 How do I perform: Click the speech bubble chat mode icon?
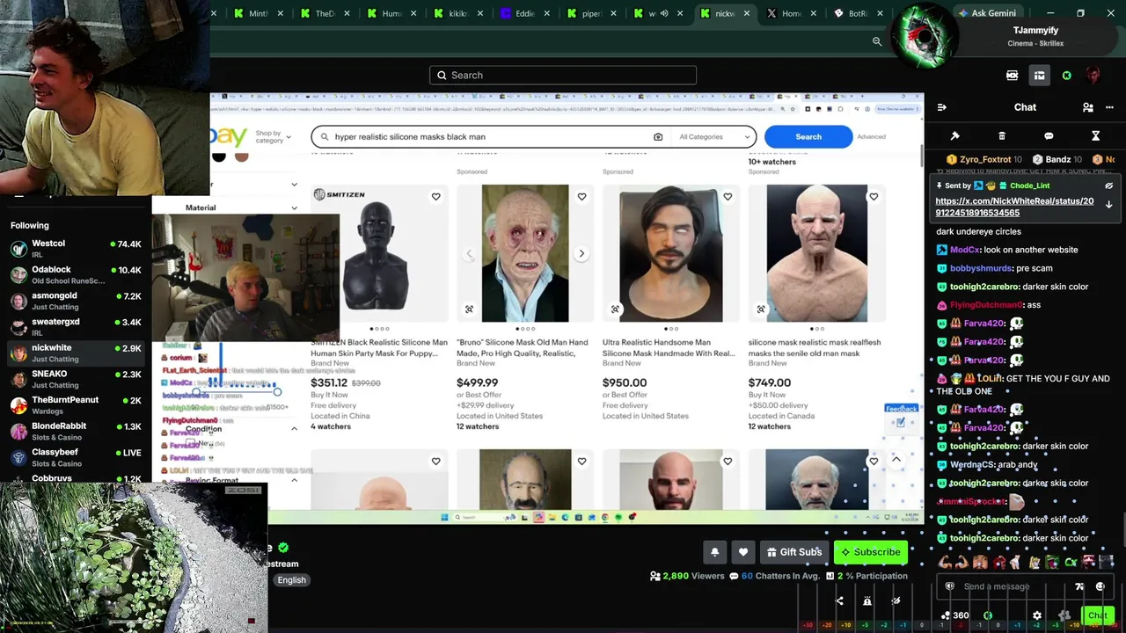pyautogui.click(x=1049, y=136)
